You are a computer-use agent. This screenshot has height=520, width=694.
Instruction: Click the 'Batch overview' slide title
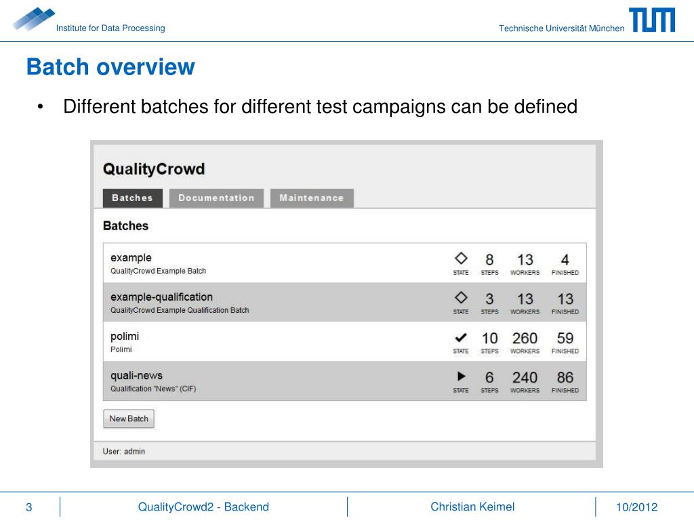(110, 67)
